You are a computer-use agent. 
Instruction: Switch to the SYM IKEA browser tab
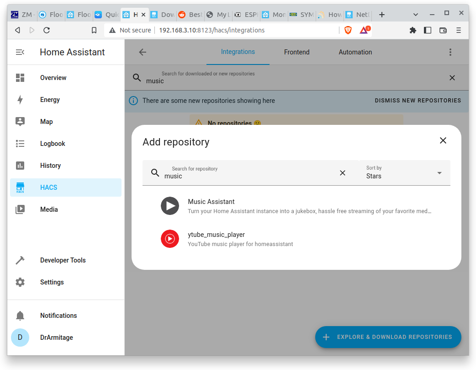point(301,15)
